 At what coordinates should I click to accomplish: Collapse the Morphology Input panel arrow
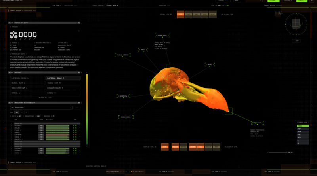coord(82,23)
